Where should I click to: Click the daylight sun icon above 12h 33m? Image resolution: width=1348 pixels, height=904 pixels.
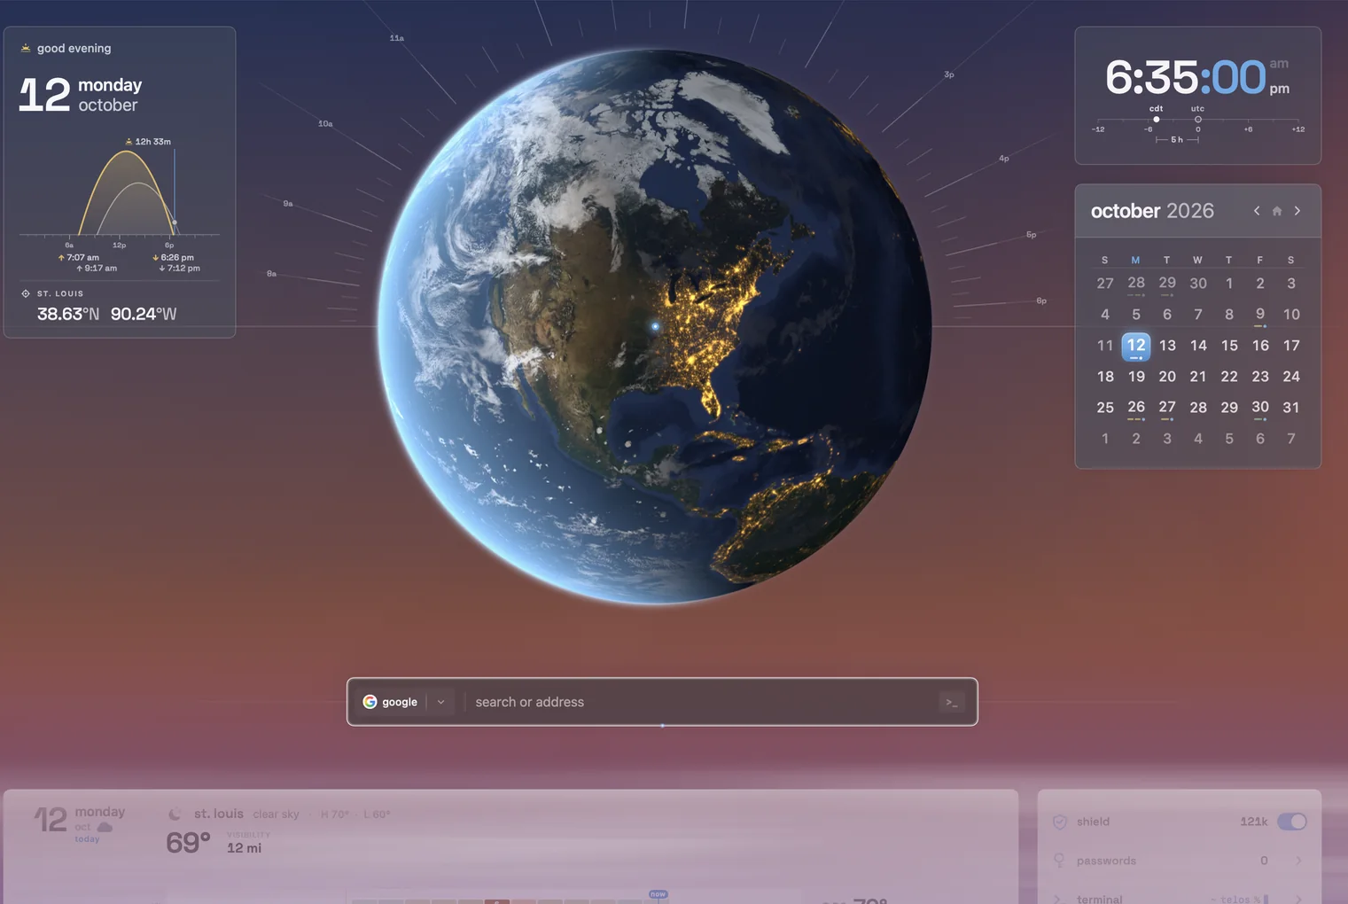(129, 142)
